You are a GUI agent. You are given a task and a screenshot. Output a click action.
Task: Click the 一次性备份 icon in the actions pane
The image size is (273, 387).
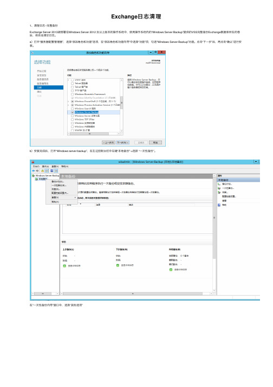[x=219, y=188]
